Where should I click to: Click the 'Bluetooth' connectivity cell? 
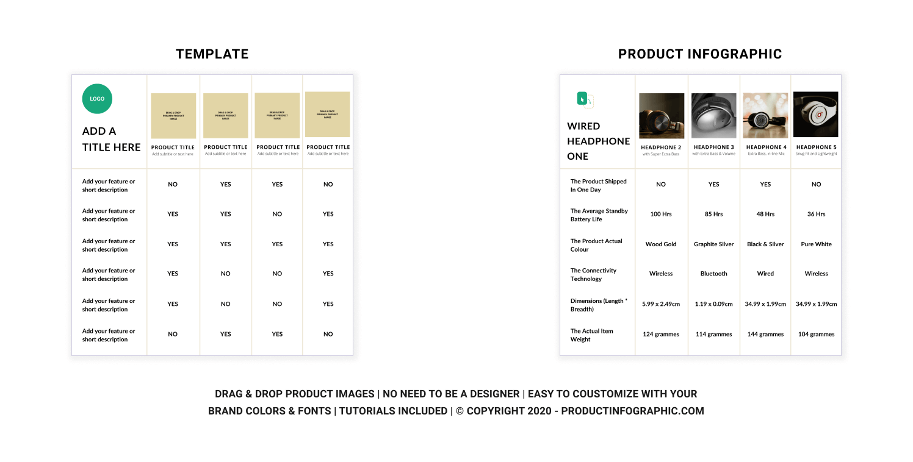pyautogui.click(x=713, y=274)
